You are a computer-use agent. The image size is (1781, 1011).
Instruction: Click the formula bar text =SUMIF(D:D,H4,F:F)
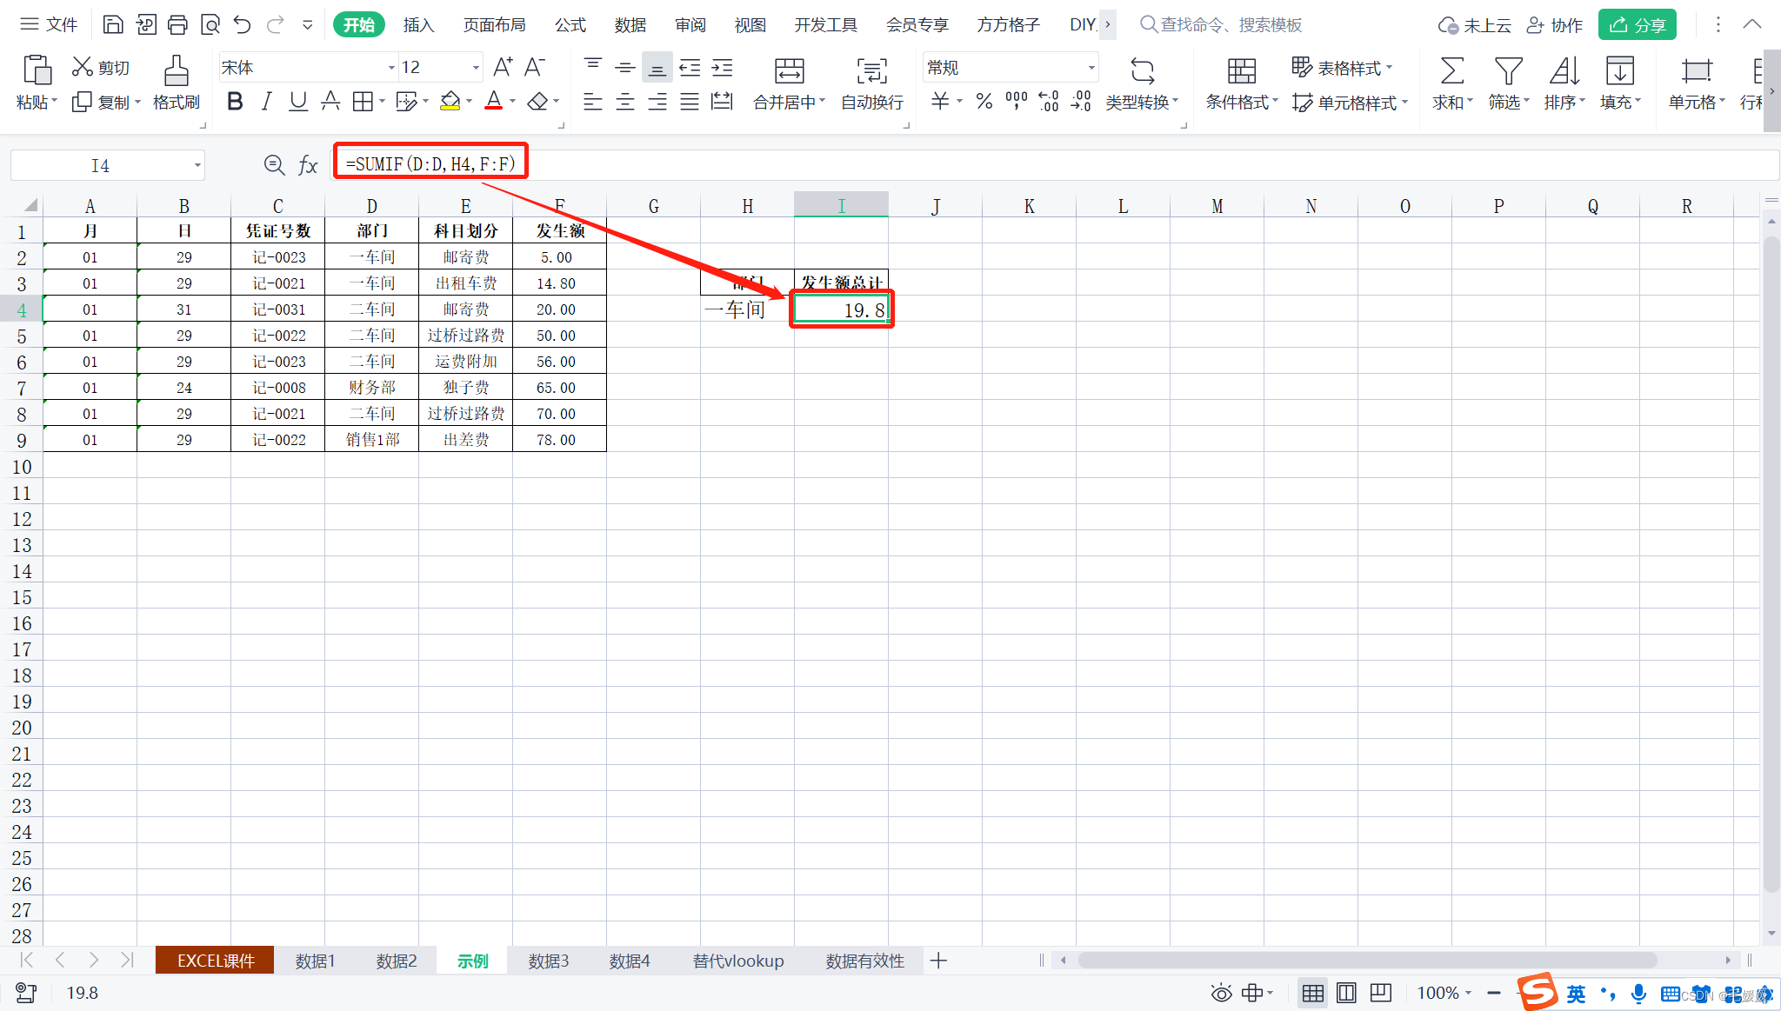430,163
